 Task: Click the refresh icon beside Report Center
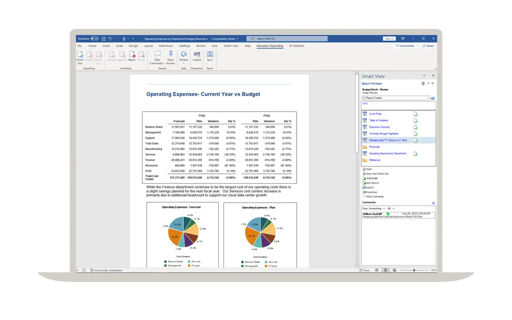(433, 98)
